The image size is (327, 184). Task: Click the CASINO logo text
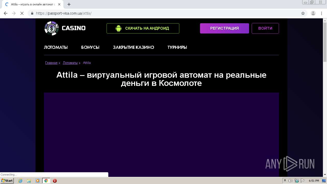point(74,28)
